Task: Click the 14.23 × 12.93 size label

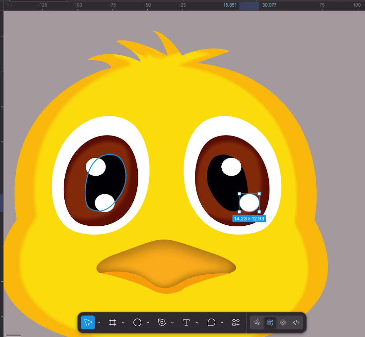Action: tap(249, 219)
